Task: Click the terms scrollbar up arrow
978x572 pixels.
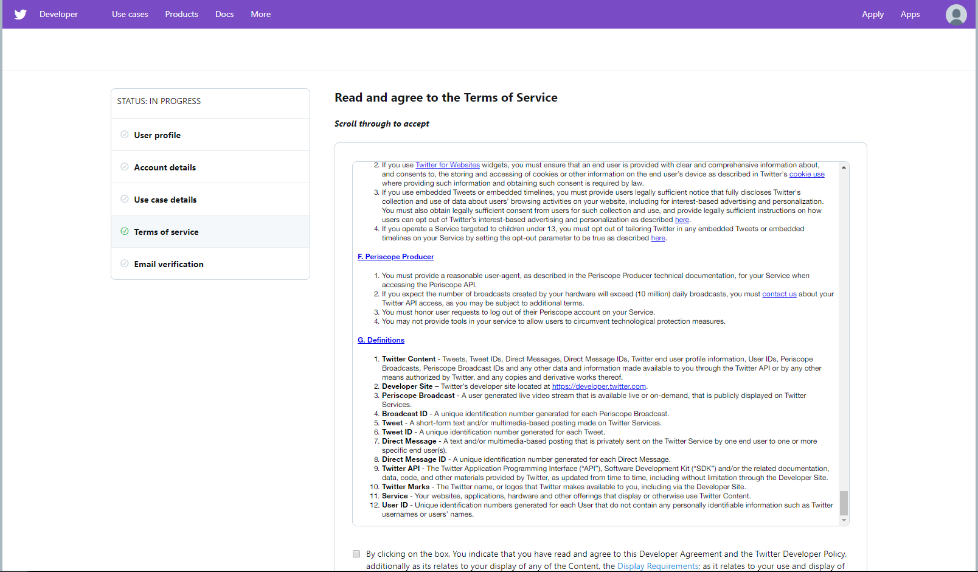Action: [844, 167]
